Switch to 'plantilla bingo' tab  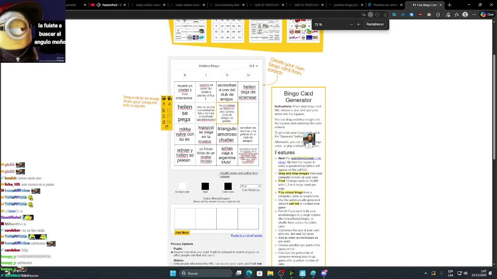pos(346,5)
